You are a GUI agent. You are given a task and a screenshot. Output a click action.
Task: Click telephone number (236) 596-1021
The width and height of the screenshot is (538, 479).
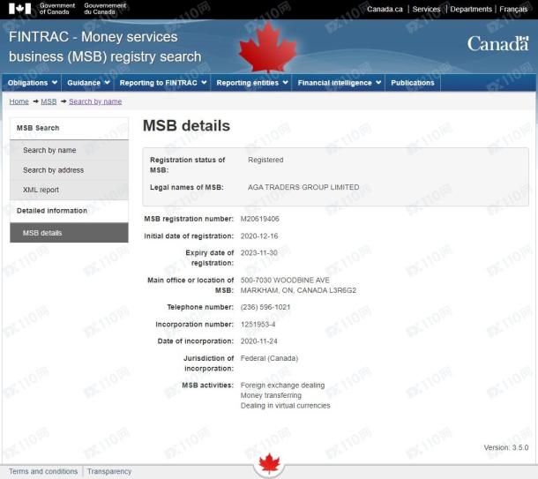265,307
